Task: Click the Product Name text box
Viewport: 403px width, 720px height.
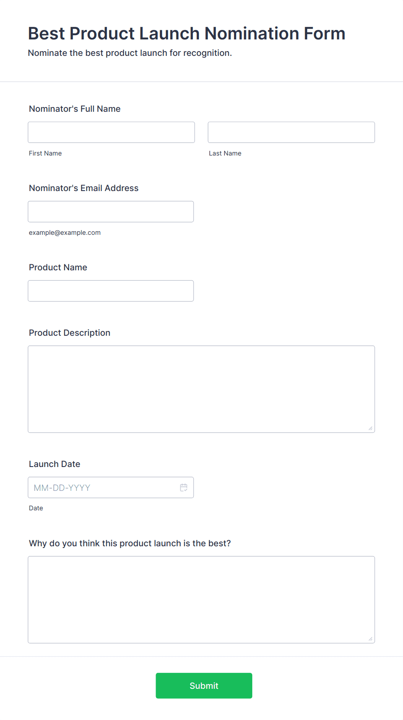Action: click(111, 291)
